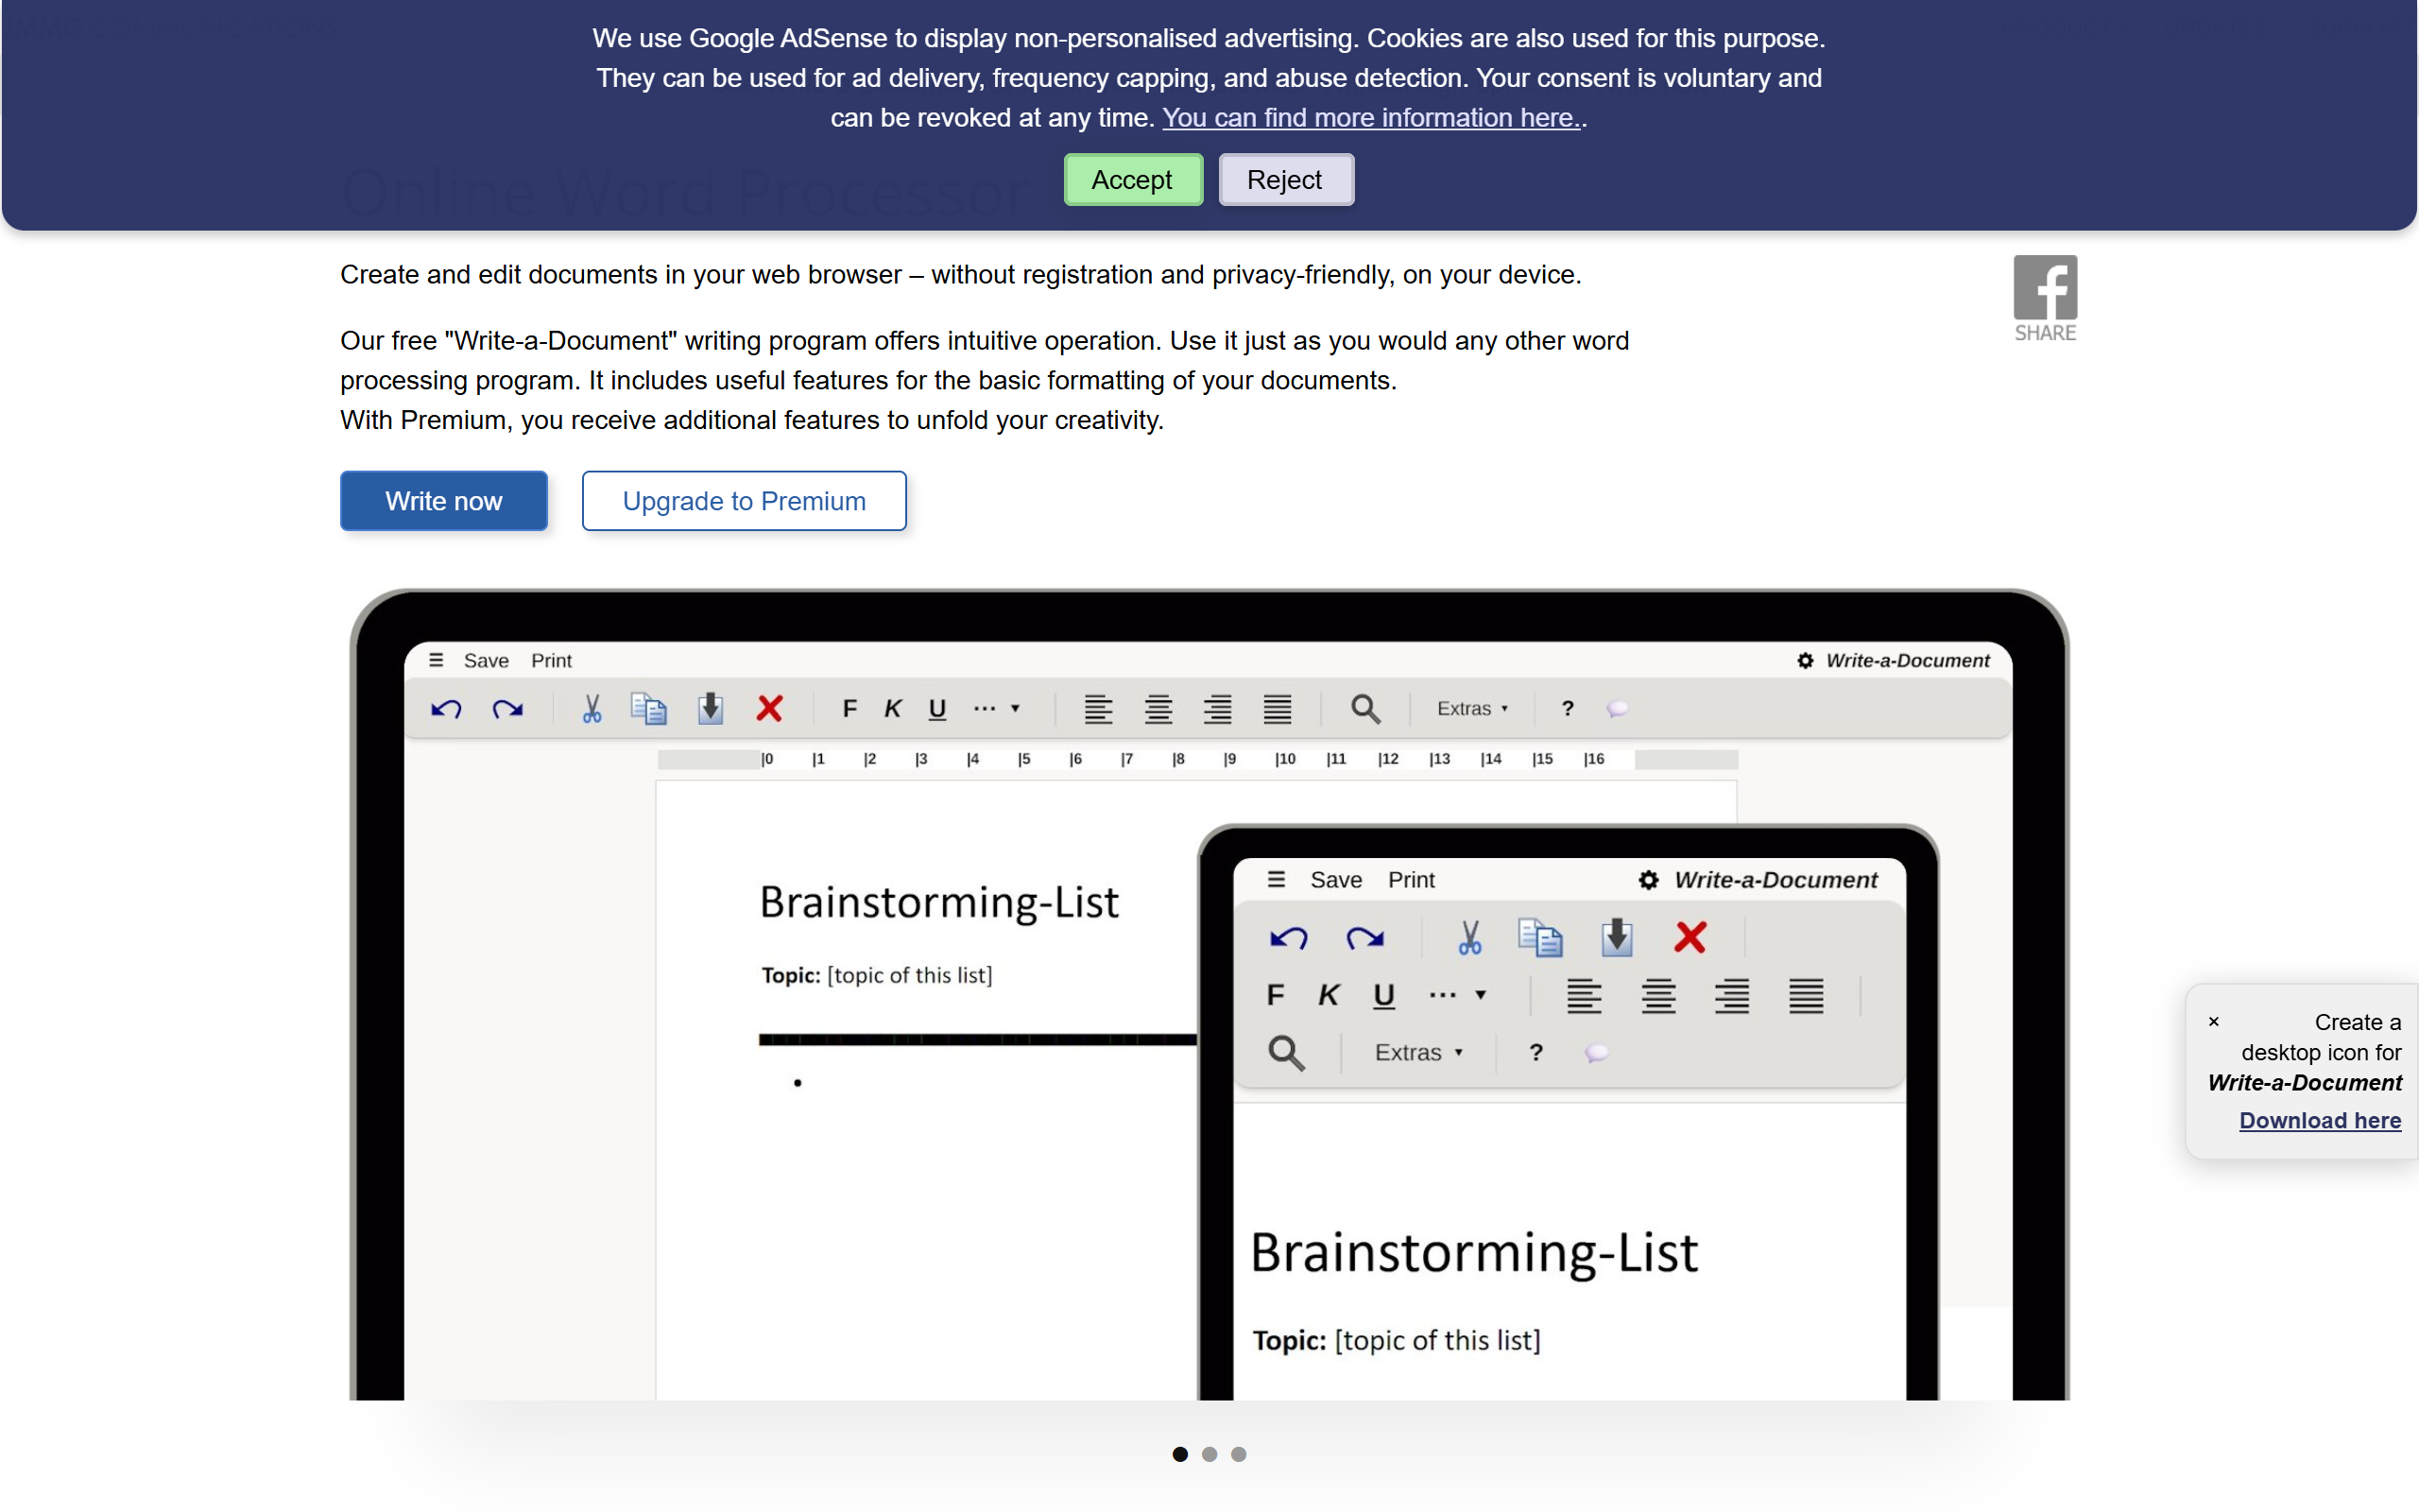Click help question mark in tablet toolbar
The image size is (2419, 1512).
coord(1535,1053)
